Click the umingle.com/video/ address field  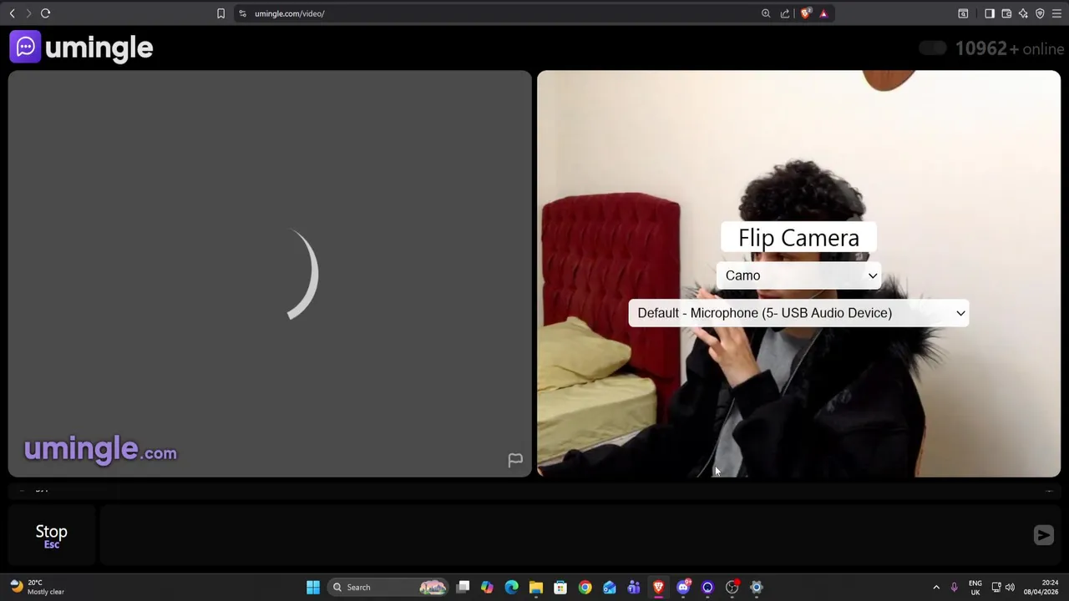501,13
